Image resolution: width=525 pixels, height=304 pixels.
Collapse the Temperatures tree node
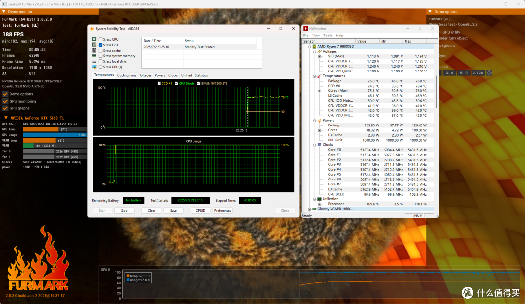(315, 76)
